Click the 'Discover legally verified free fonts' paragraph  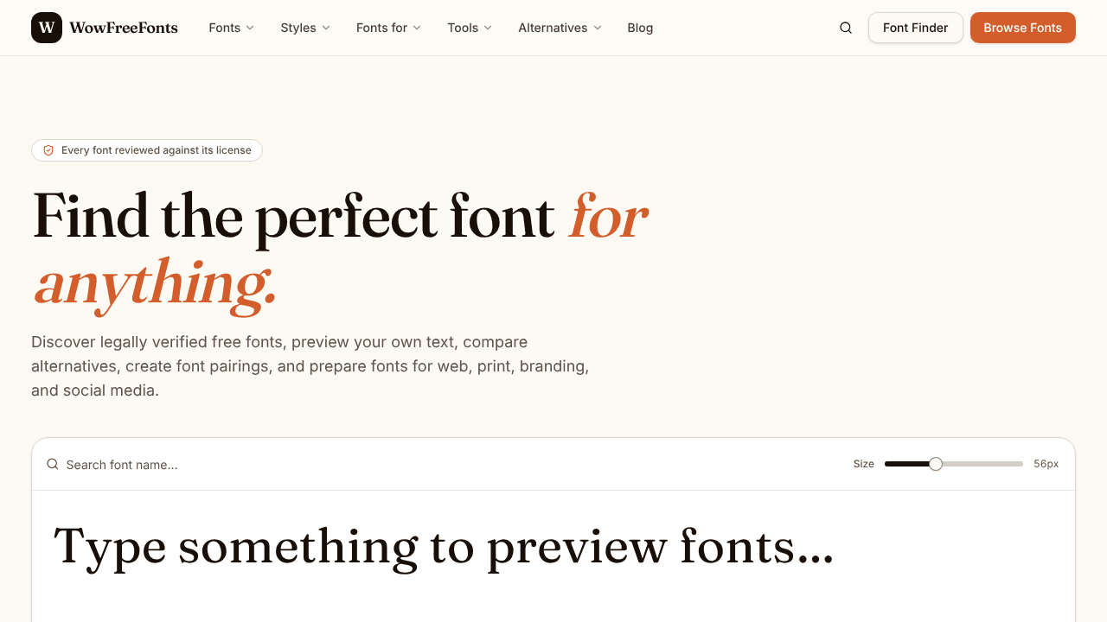pos(310,366)
